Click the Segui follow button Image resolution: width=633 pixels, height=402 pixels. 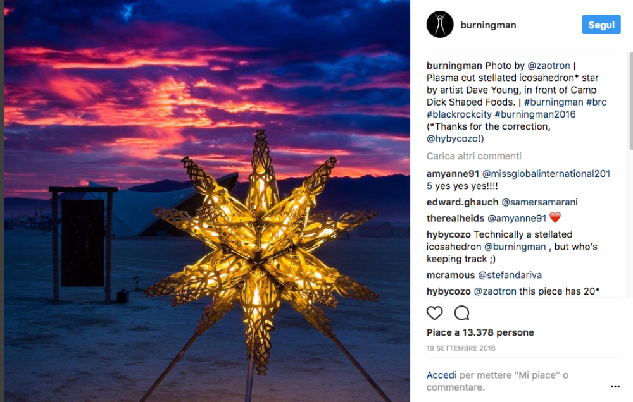click(x=601, y=25)
